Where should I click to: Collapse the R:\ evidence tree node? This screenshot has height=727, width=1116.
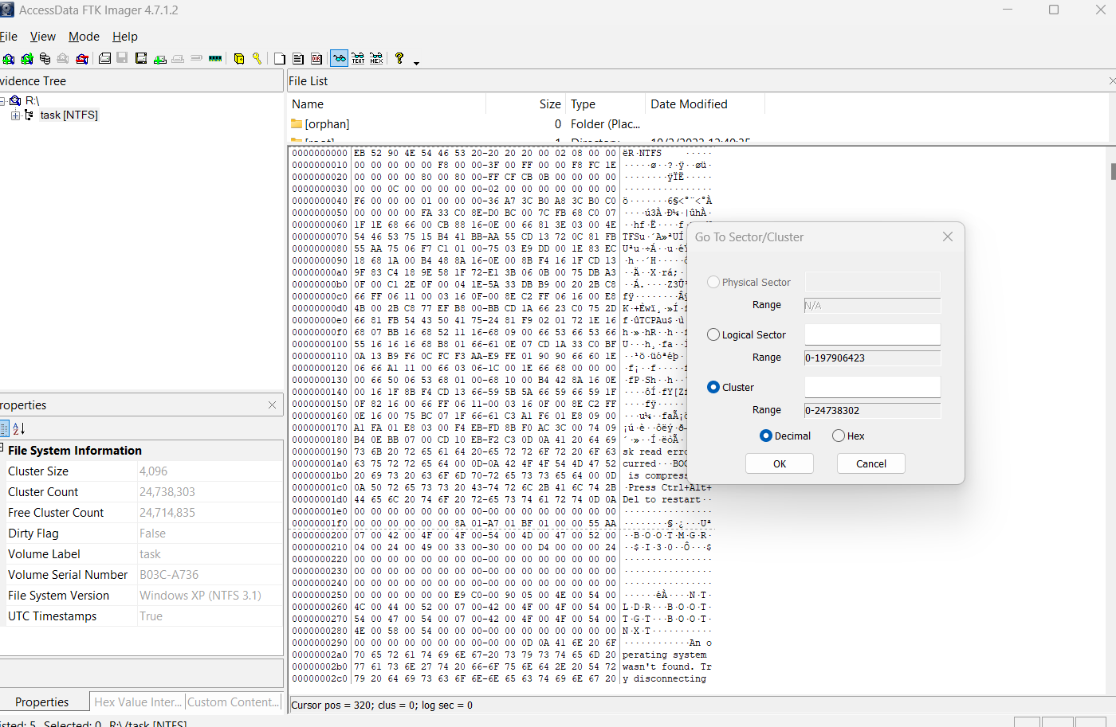coord(2,100)
